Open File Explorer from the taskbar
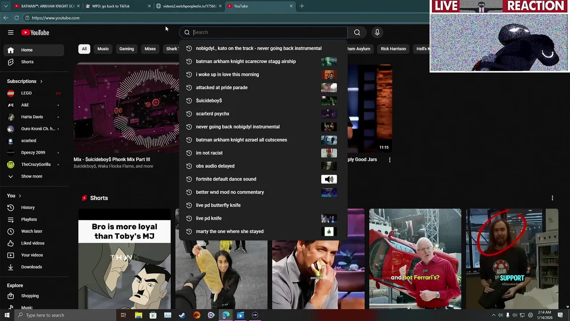The width and height of the screenshot is (570, 321). pyautogui.click(x=138, y=315)
